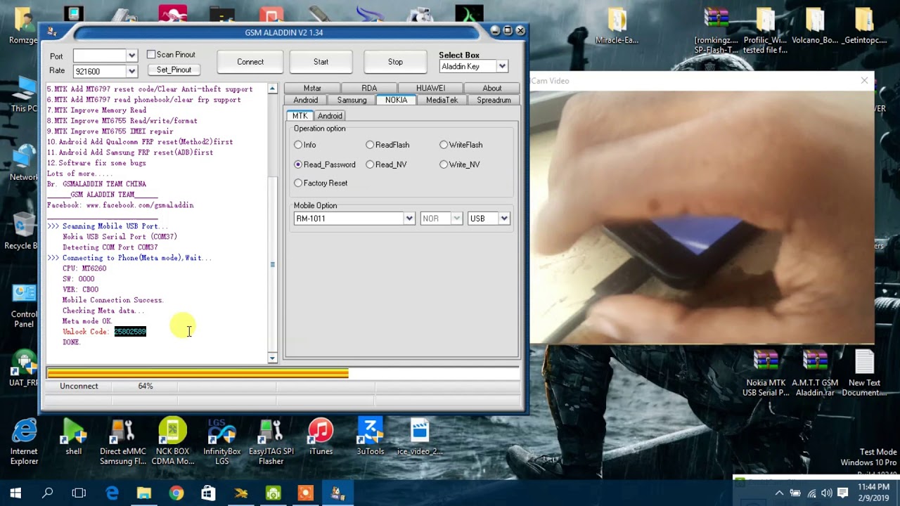Click the Connect button
Viewport: 900px width, 506px height.
click(250, 62)
